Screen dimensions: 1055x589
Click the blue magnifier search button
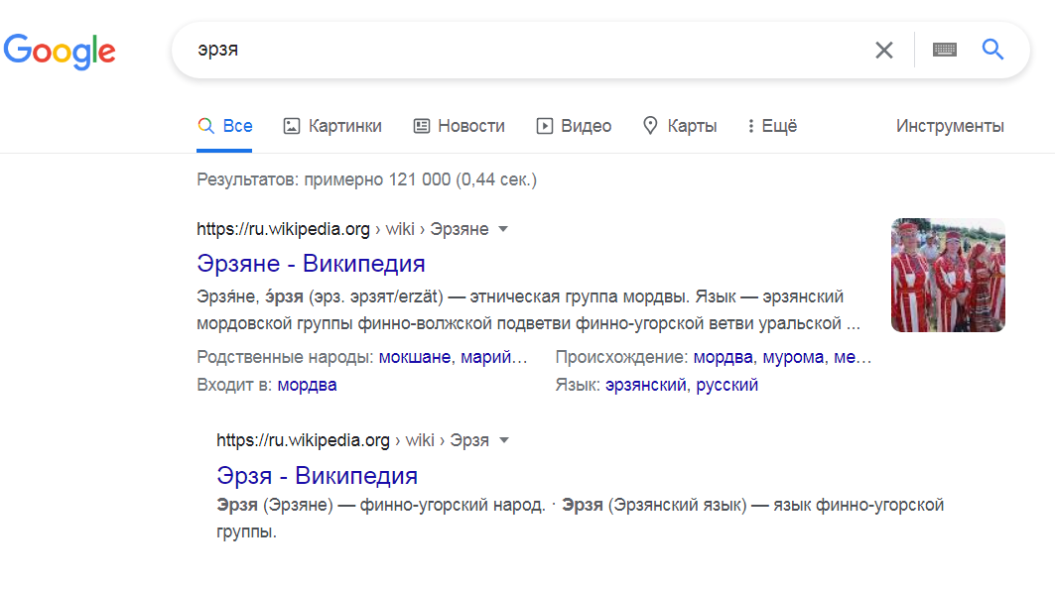pyautogui.click(x=992, y=50)
